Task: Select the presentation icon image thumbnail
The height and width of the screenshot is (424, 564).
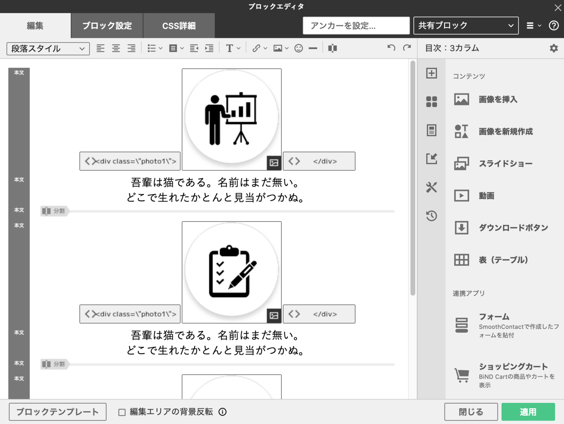Action: 231,119
